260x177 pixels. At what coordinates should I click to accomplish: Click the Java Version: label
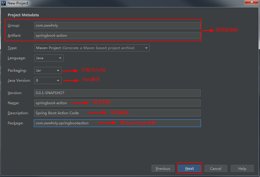(19, 81)
